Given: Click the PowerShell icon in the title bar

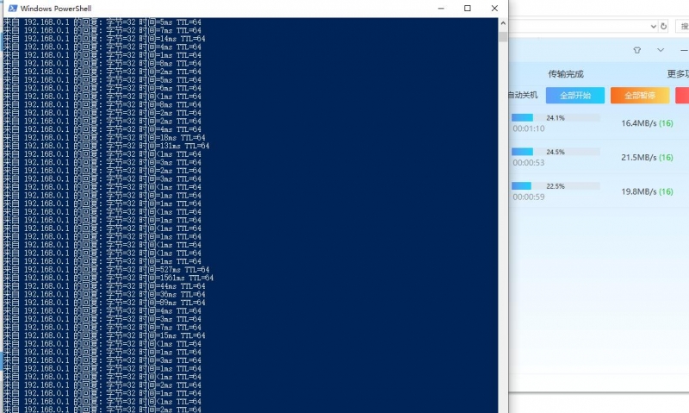Looking at the screenshot, I should click(11, 8).
